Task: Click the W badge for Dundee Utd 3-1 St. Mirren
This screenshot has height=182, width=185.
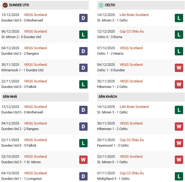Action: pos(83,160)
